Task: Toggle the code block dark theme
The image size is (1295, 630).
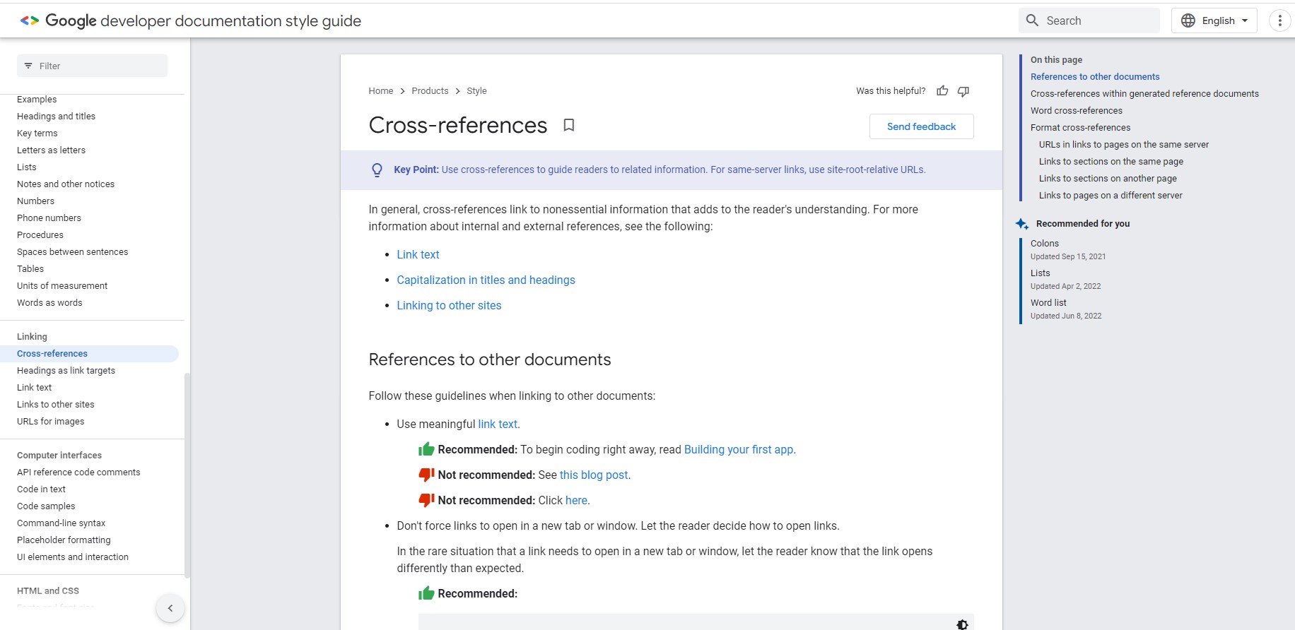Action: (961, 624)
